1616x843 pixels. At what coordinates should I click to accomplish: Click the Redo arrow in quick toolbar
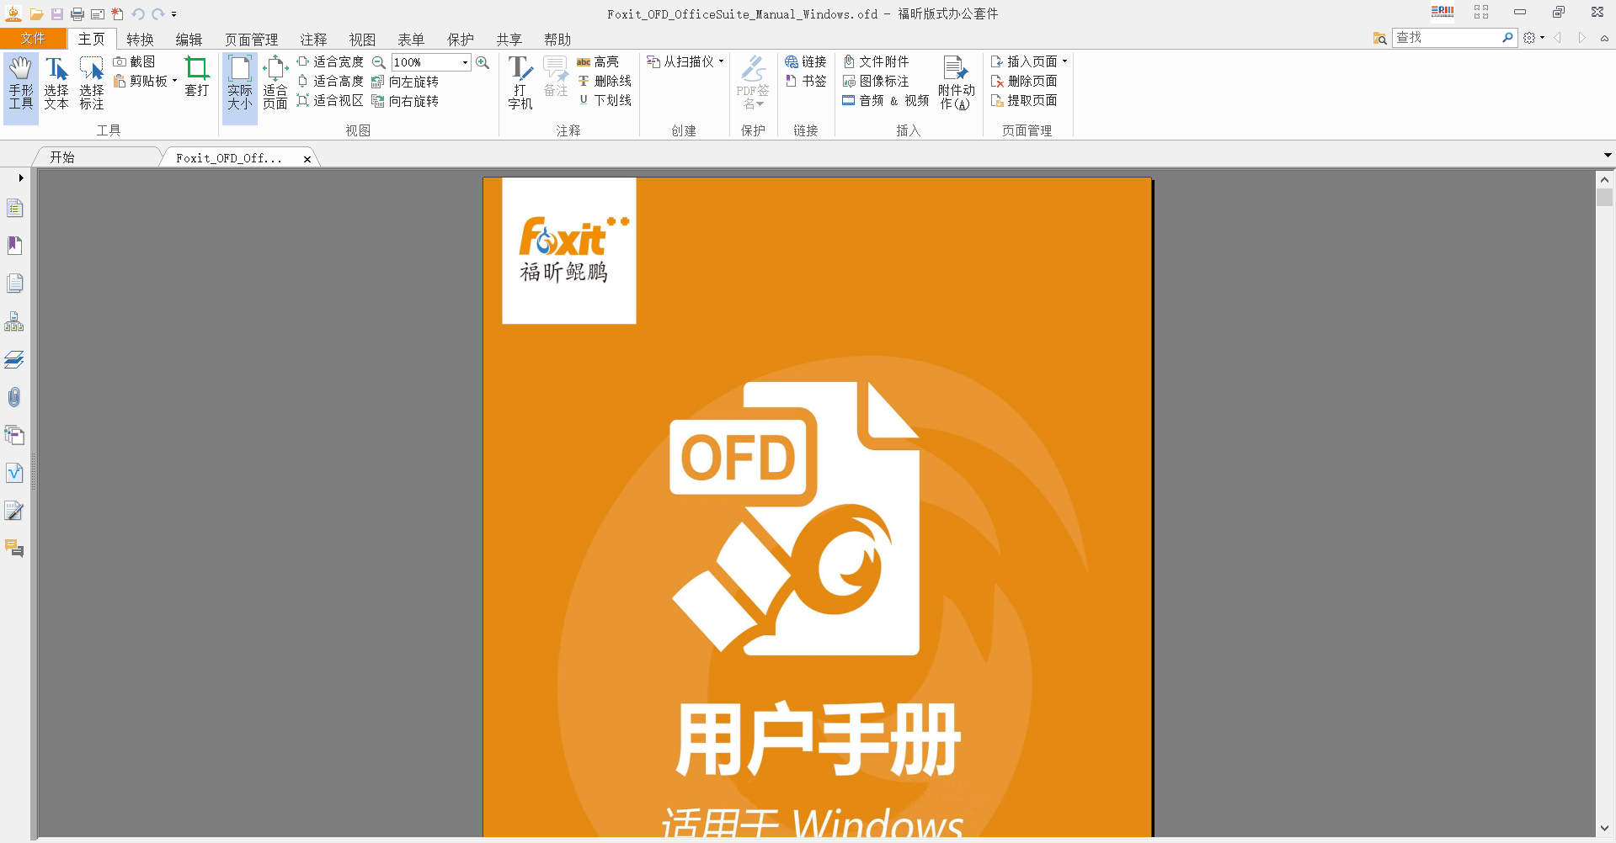click(x=157, y=14)
